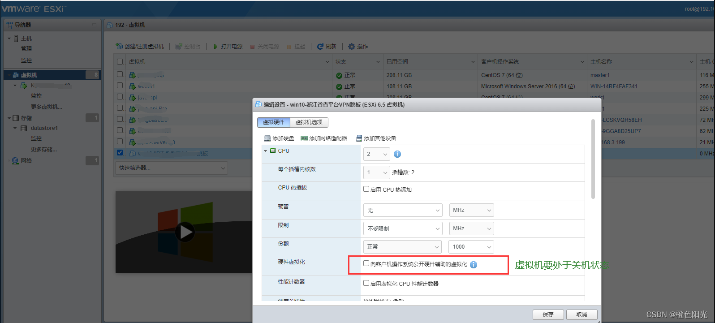Viewport: 715px width, 323px height.
Task: Click the green 正常 status icon for master1 row
Action: click(339, 75)
